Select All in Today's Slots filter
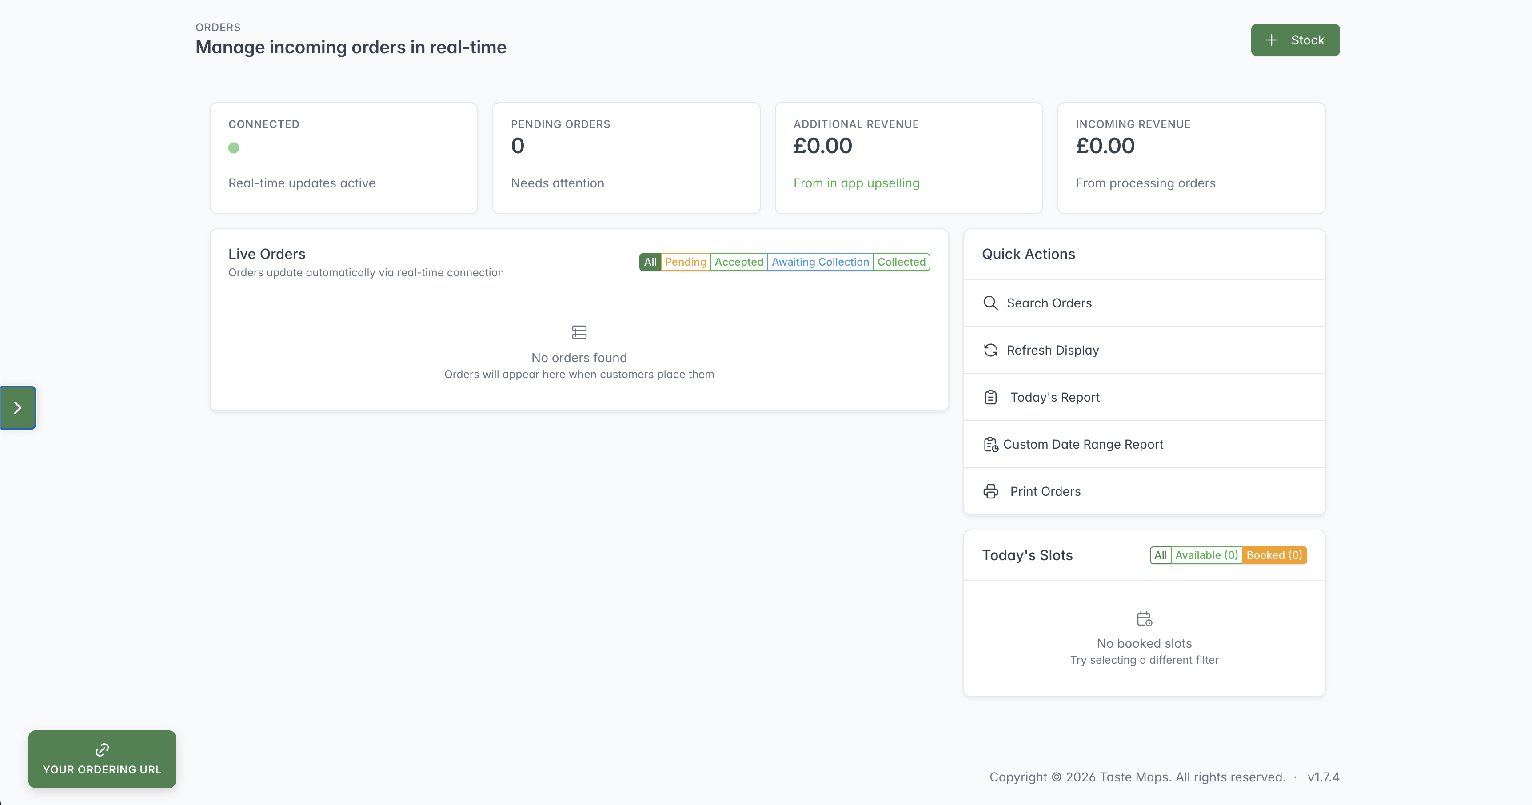Viewport: 1532px width, 805px height. (x=1160, y=555)
